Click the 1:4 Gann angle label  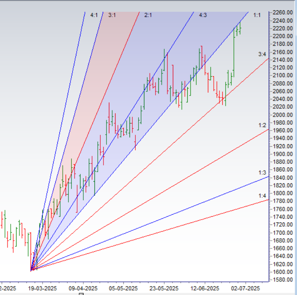pos(262,196)
